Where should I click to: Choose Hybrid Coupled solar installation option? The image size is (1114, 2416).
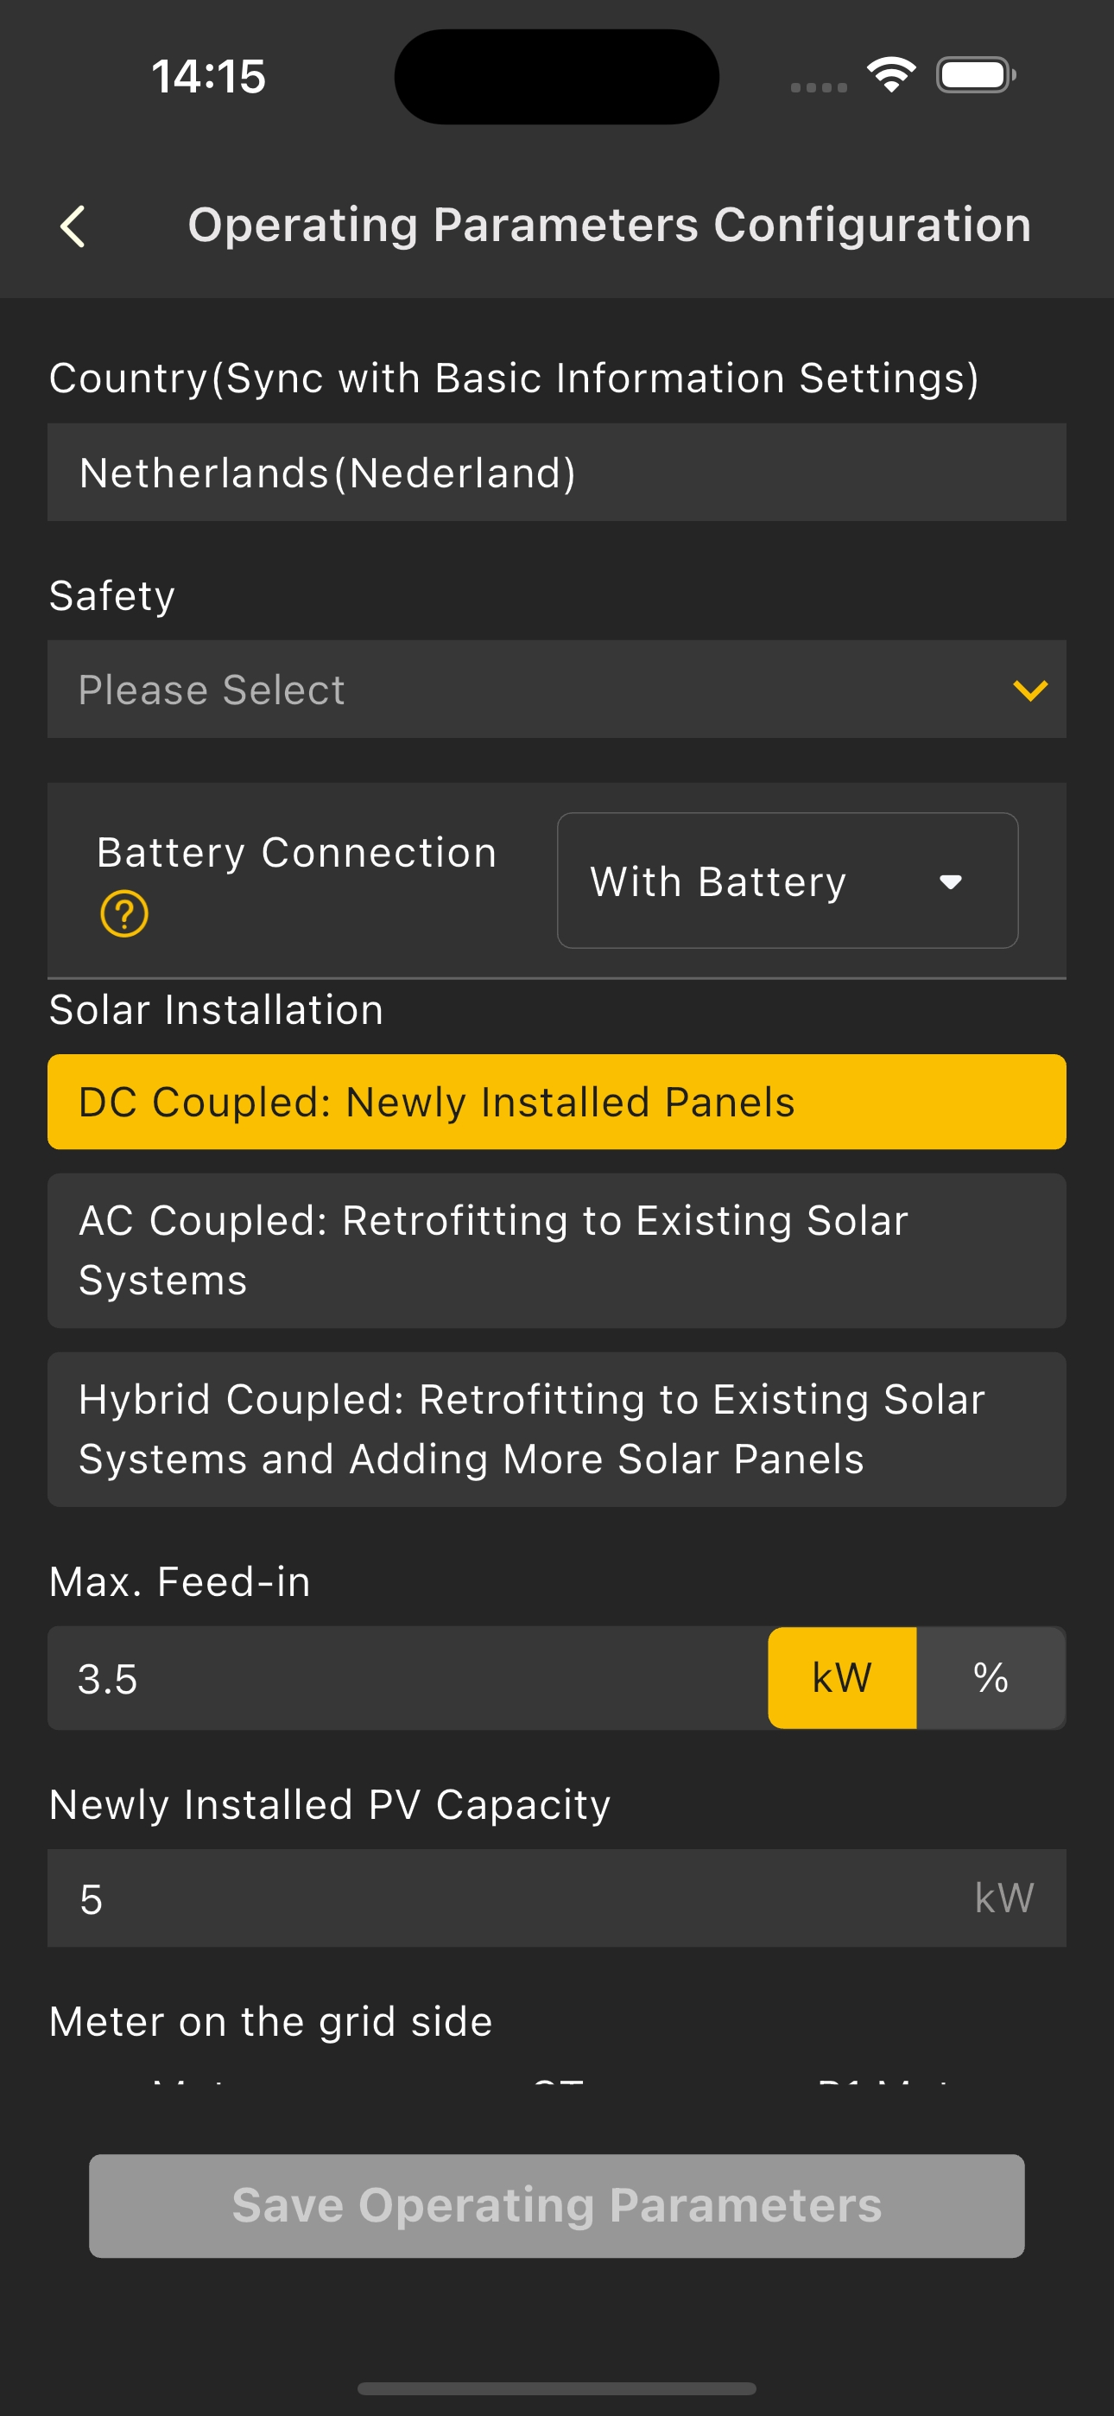click(557, 1428)
